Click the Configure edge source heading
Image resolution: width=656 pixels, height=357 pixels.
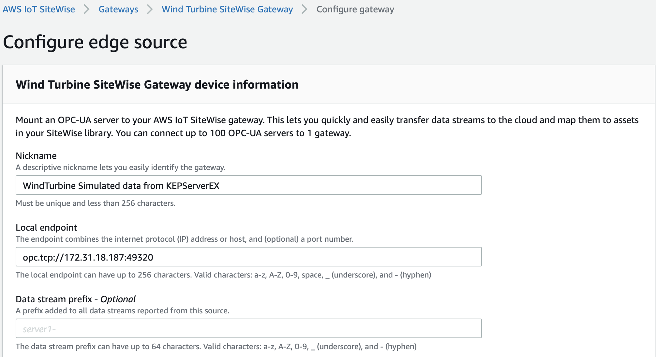coord(95,42)
